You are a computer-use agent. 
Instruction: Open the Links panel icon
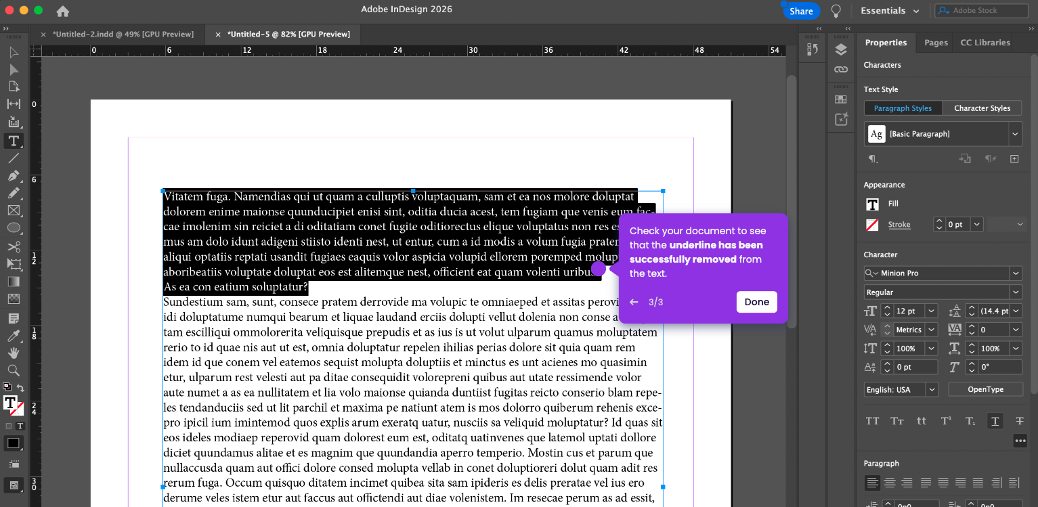point(841,69)
